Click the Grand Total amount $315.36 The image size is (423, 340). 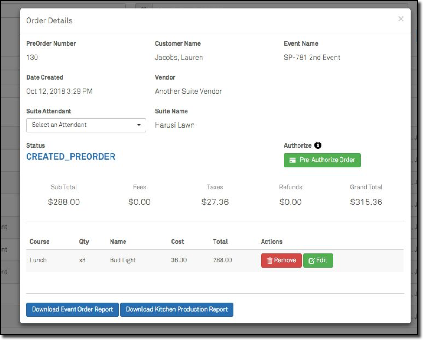point(366,202)
